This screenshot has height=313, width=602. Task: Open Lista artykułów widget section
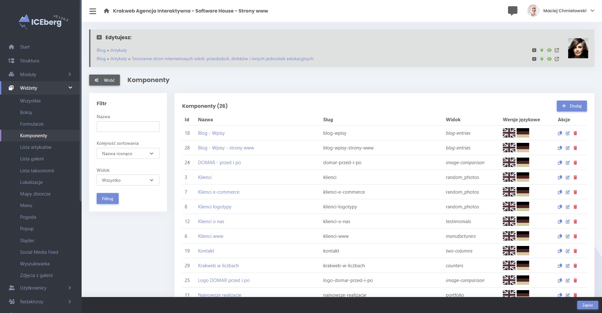[36, 147]
